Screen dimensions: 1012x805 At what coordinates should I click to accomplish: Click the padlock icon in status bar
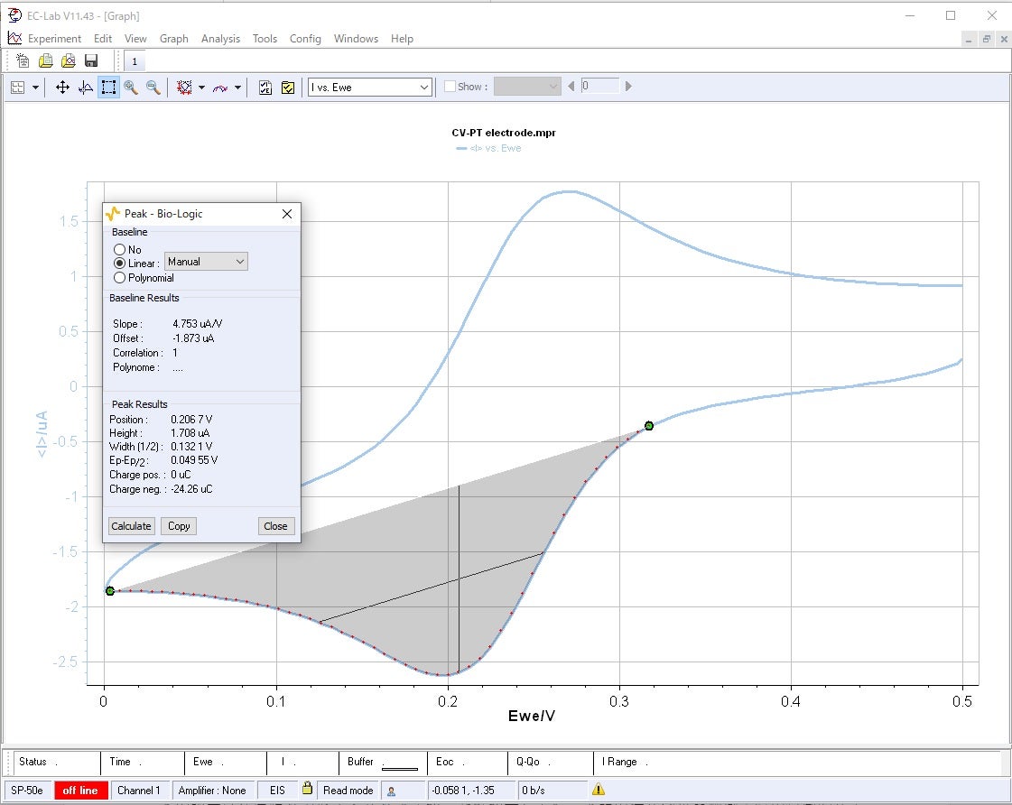coord(307,788)
